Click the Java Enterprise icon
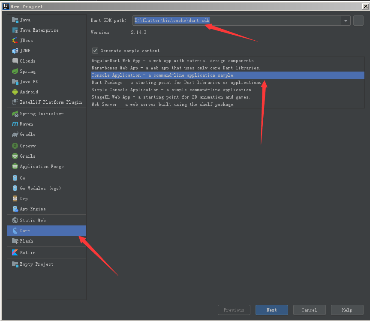Screen dimensions: 370x321 pos(15,30)
